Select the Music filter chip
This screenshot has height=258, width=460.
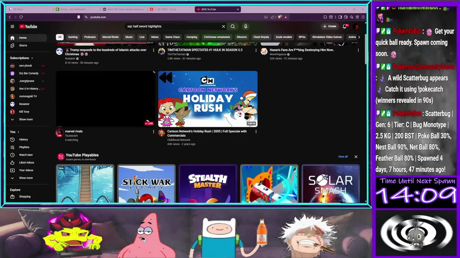click(x=129, y=37)
